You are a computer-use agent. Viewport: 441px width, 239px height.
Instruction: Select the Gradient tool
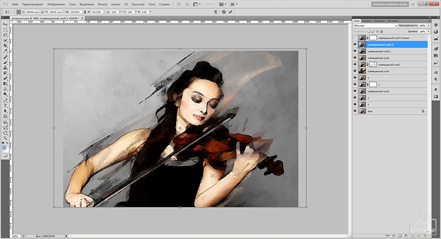(x=5, y=84)
